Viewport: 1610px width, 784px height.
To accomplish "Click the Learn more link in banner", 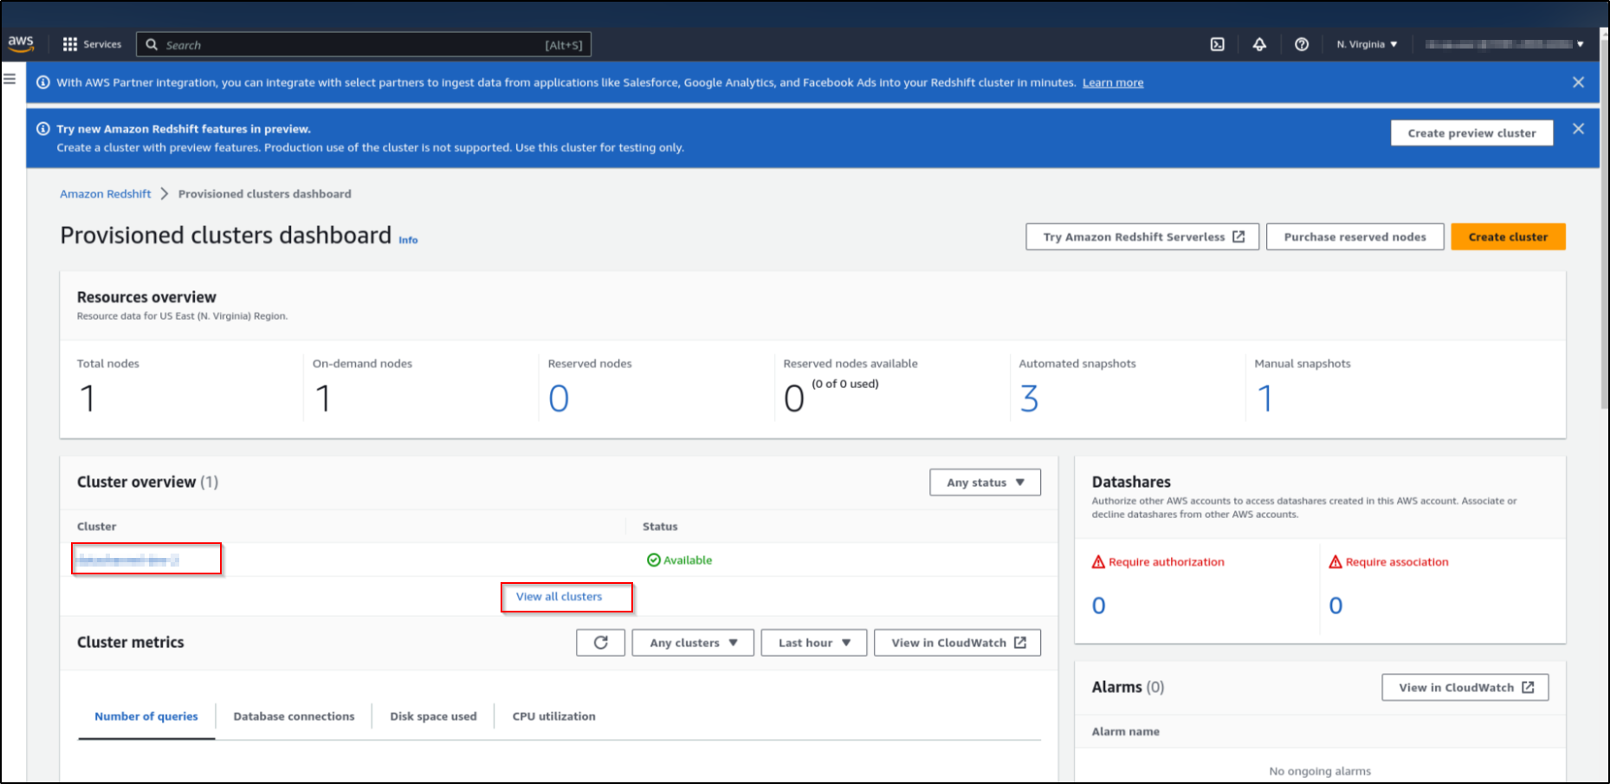I will 1113,83.
